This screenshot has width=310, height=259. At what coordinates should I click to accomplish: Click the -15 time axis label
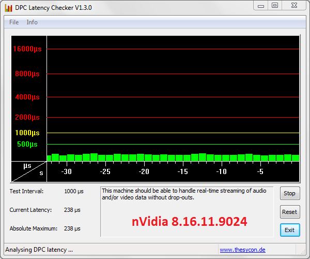(x=183, y=171)
